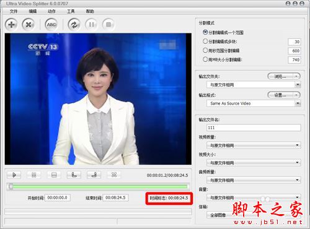This screenshot has width=310, height=229.
Task: Set the start point marker
Action: pyautogui.click(x=74, y=175)
